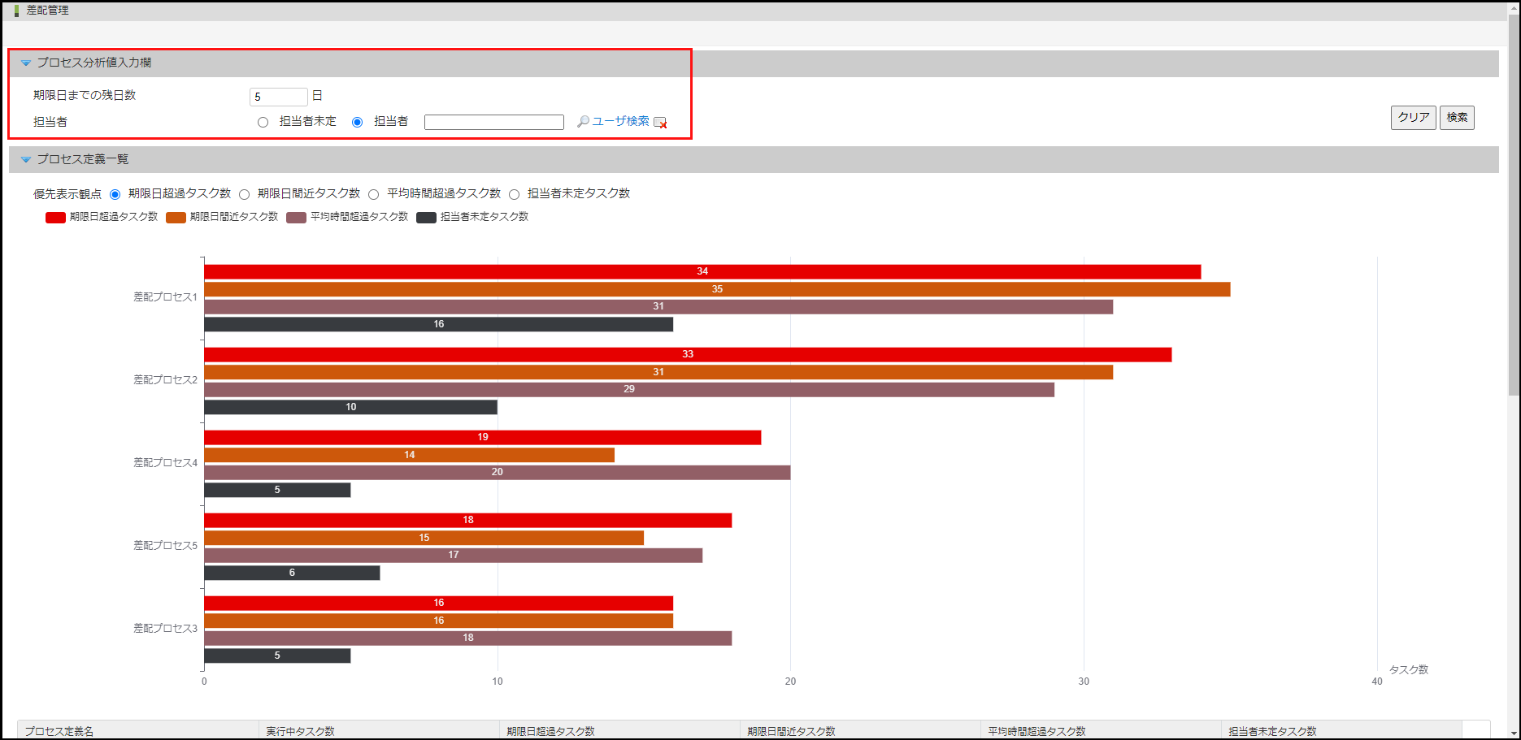
Task: Click the 実行中タスク数 table column header
Action: click(379, 730)
